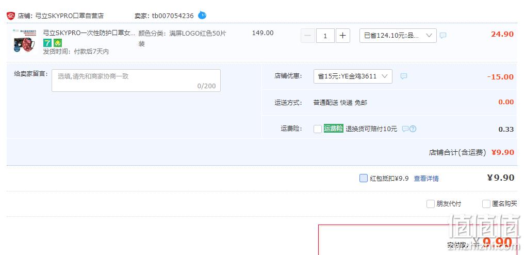
Task: Open the 省15元:YE金鸡3611 shop coupon dropdown
Action: click(353, 76)
